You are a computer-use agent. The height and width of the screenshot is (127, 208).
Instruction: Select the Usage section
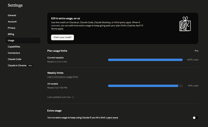pyautogui.click(x=23, y=40)
